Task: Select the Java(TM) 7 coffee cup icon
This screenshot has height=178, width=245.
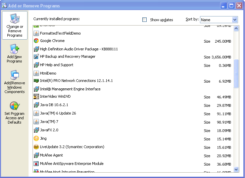Action: click(36, 122)
